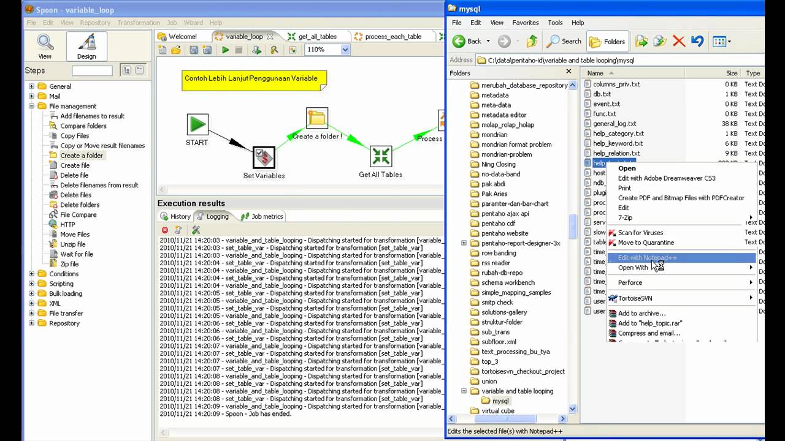Click Explorer Back button
Screen dimensions: 785x441
click(x=467, y=41)
